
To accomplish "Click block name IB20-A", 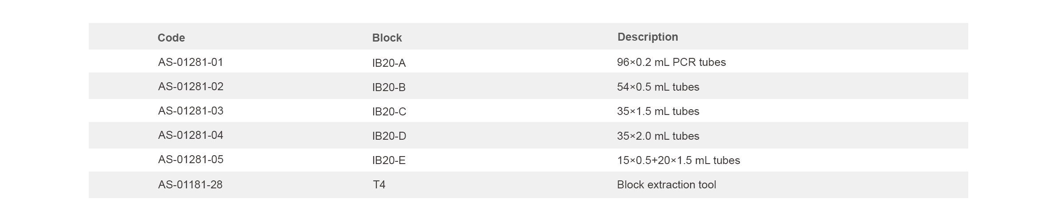I will [389, 63].
